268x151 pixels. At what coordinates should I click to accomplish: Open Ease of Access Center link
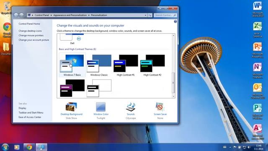point(30,117)
